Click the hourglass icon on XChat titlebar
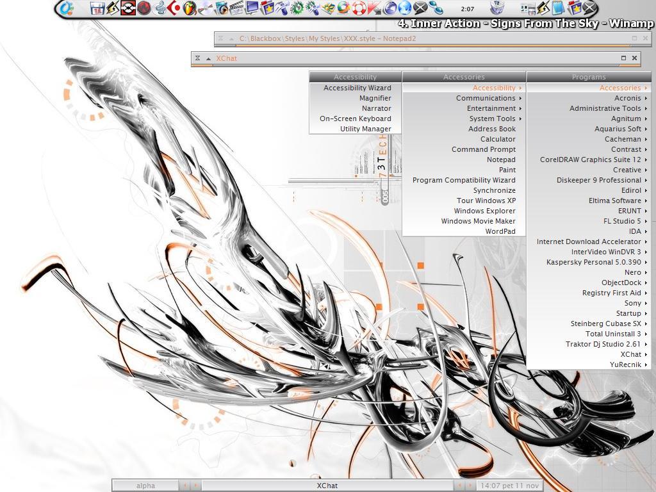This screenshot has width=656, height=492. tap(197, 58)
